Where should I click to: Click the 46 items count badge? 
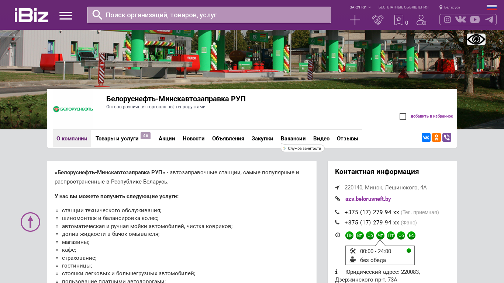[x=146, y=136]
